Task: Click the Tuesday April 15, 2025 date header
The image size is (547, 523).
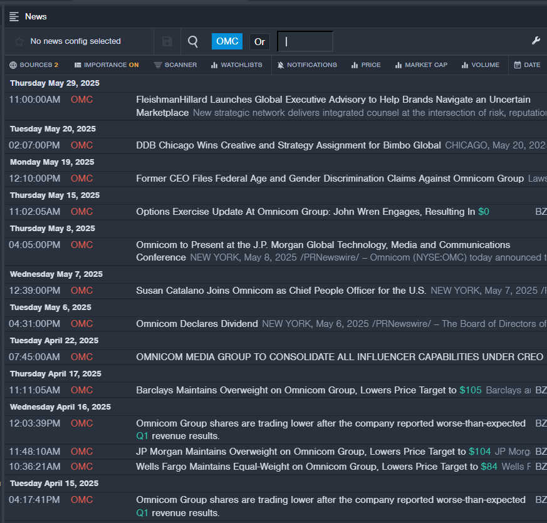Action: click(54, 484)
